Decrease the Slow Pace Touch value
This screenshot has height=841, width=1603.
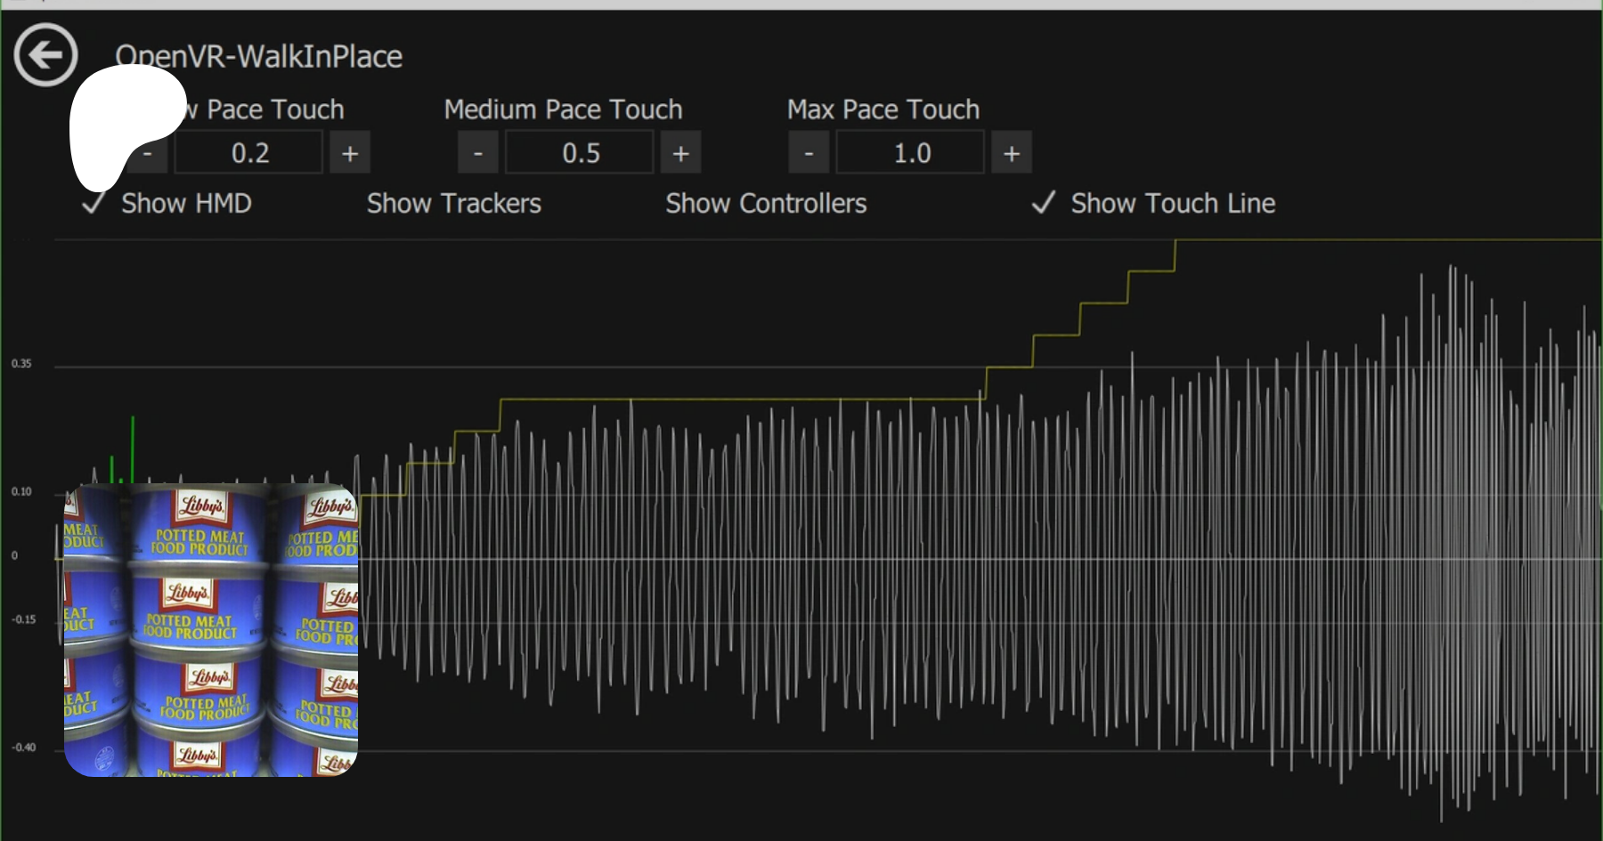click(149, 154)
